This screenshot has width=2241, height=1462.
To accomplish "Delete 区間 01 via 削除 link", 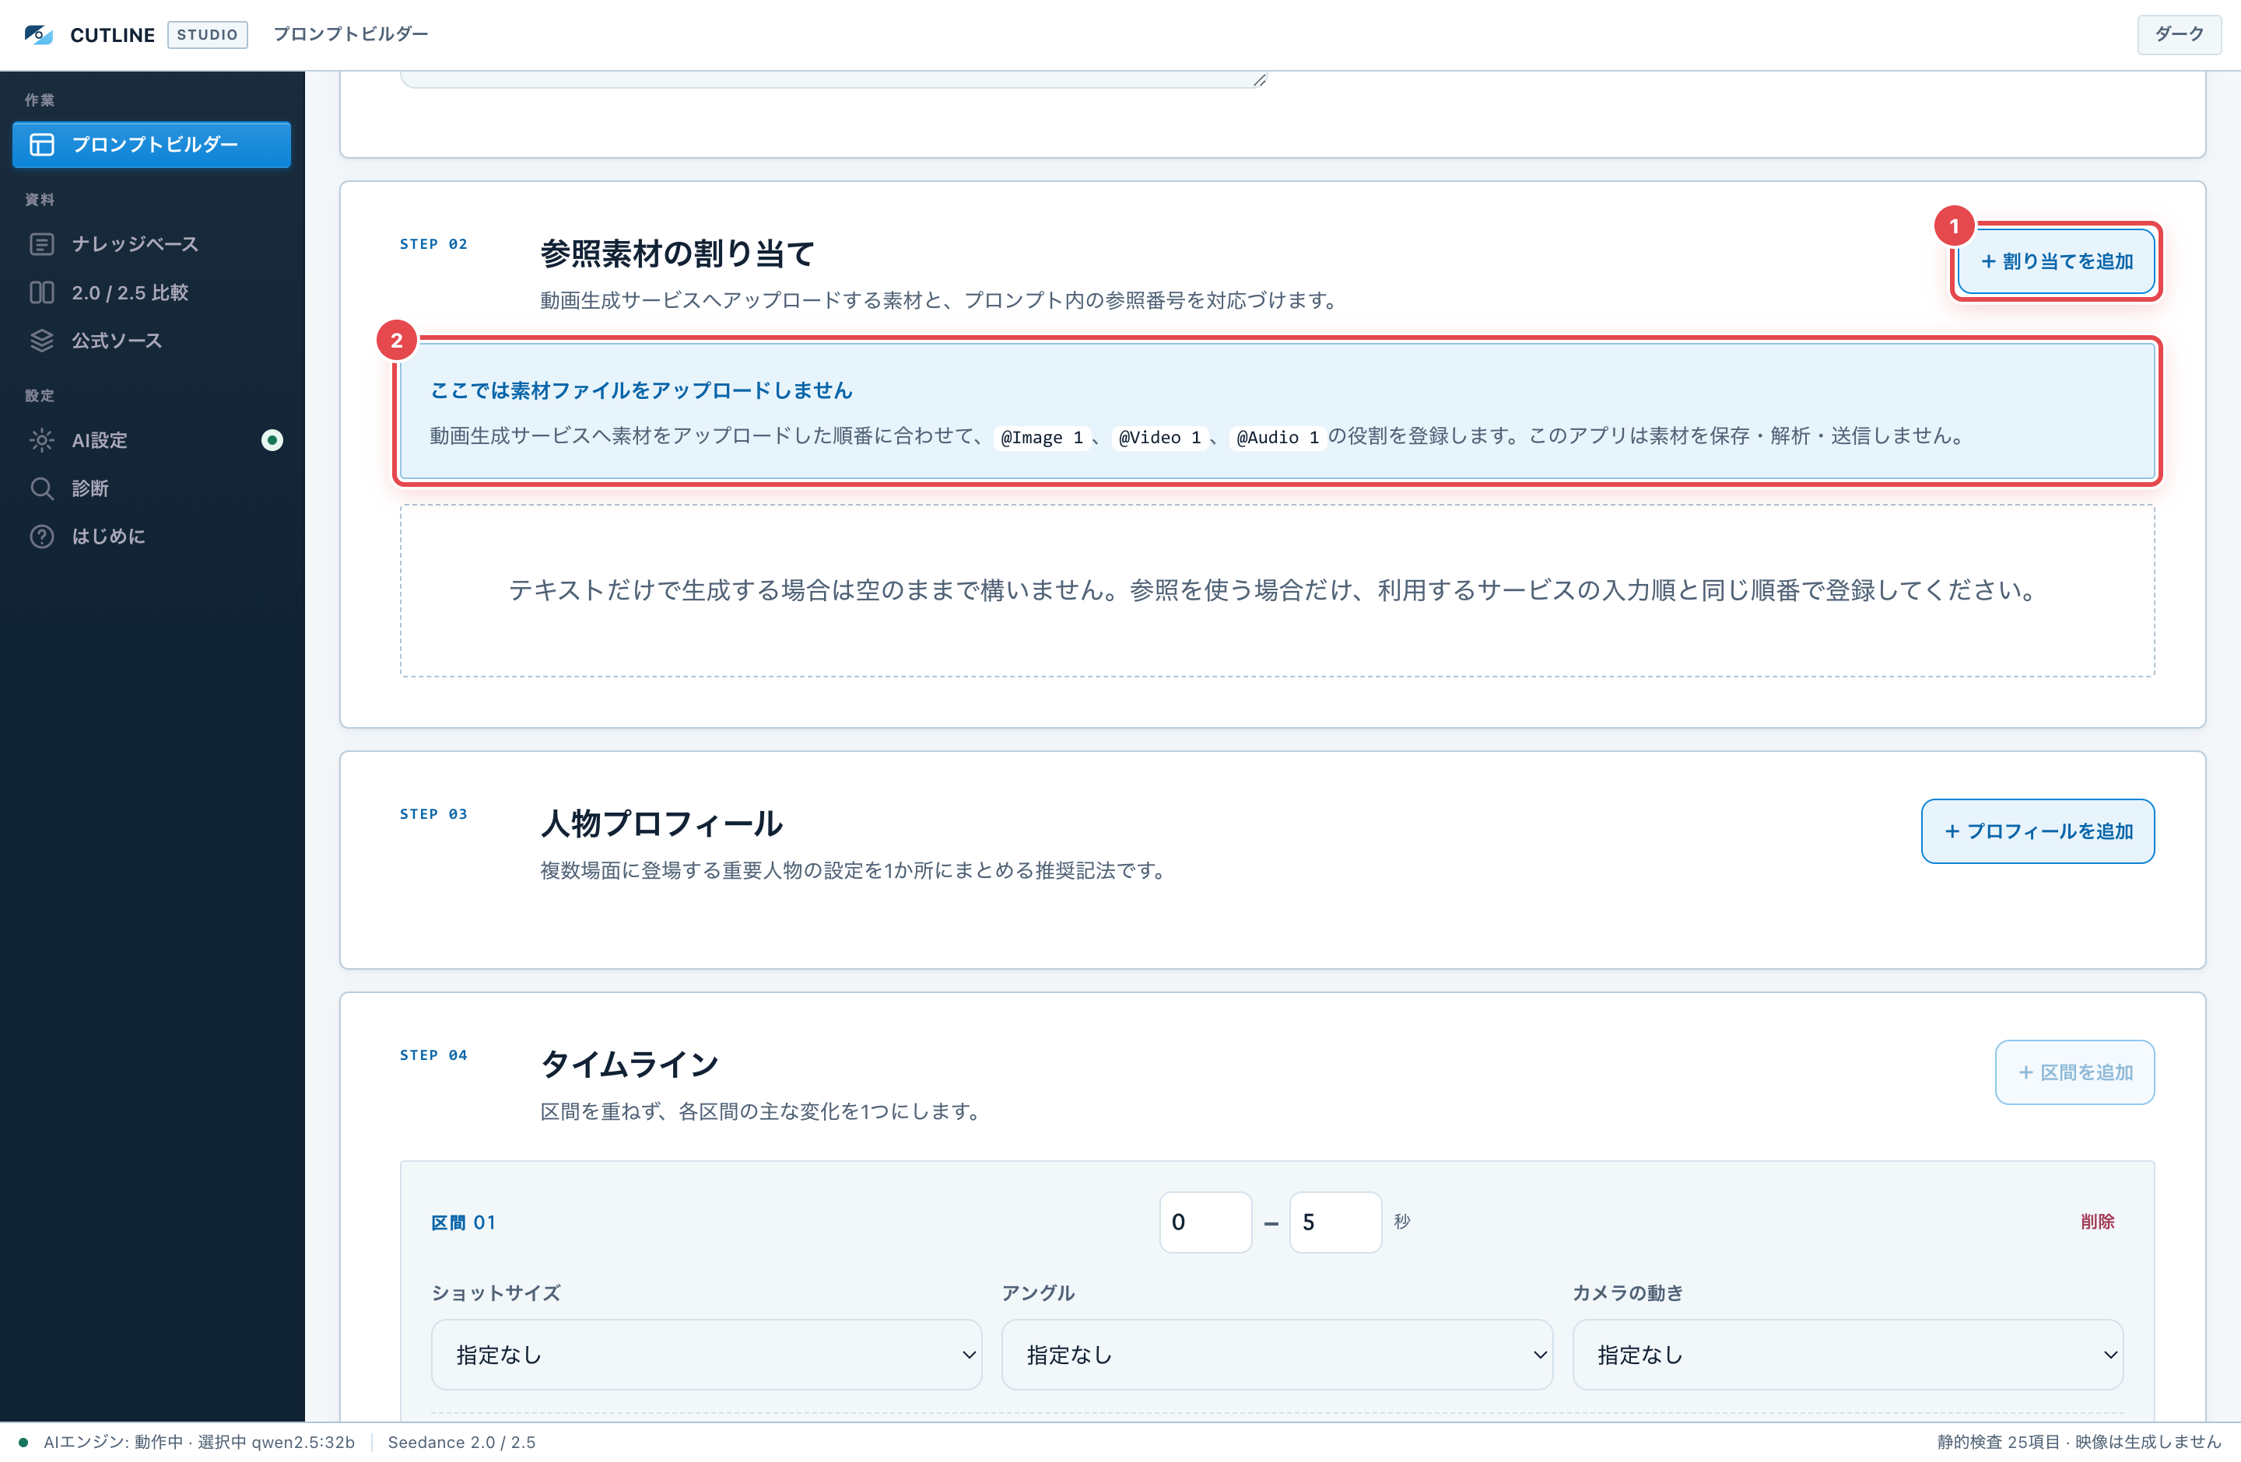I will point(2097,1221).
